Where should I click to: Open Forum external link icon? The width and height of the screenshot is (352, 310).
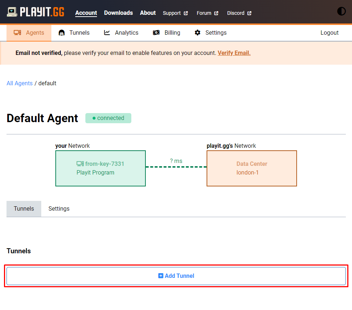click(x=216, y=13)
